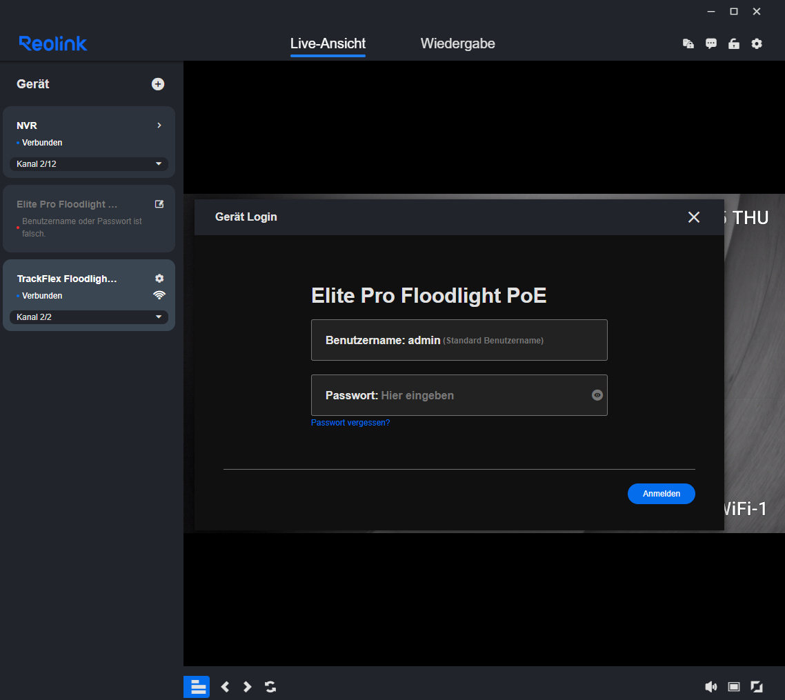This screenshot has width=785, height=700.
Task: Click the Anmelden button
Action: pyautogui.click(x=662, y=494)
